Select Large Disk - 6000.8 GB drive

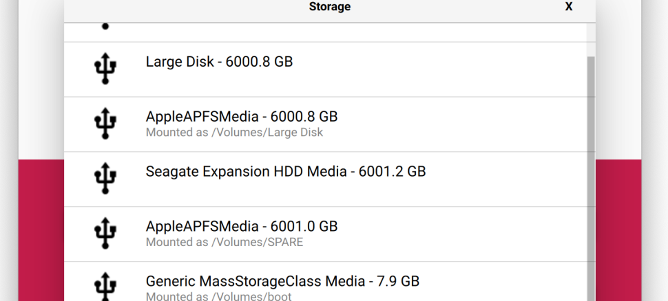coord(326,69)
